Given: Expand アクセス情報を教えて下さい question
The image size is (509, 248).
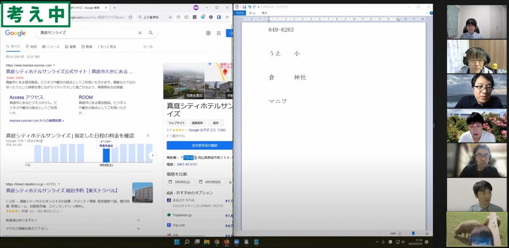Looking at the screenshot, I should pyautogui.click(x=73, y=229).
